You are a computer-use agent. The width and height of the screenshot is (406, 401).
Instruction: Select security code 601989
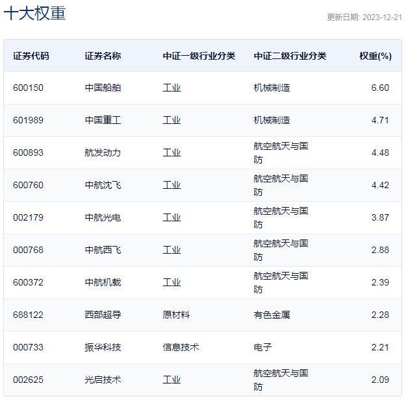pyautogui.click(x=28, y=120)
